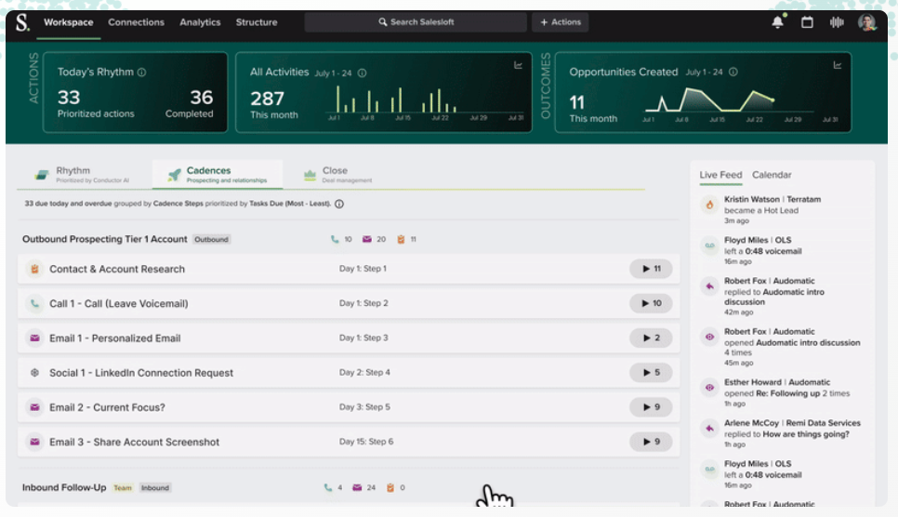Screen dimensions: 898x517
Task: Click the envelope icon for Email 3 step
Action: click(x=35, y=442)
